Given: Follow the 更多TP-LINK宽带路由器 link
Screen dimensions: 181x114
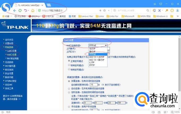Looking at the screenshot, I should [x=12, y=98].
